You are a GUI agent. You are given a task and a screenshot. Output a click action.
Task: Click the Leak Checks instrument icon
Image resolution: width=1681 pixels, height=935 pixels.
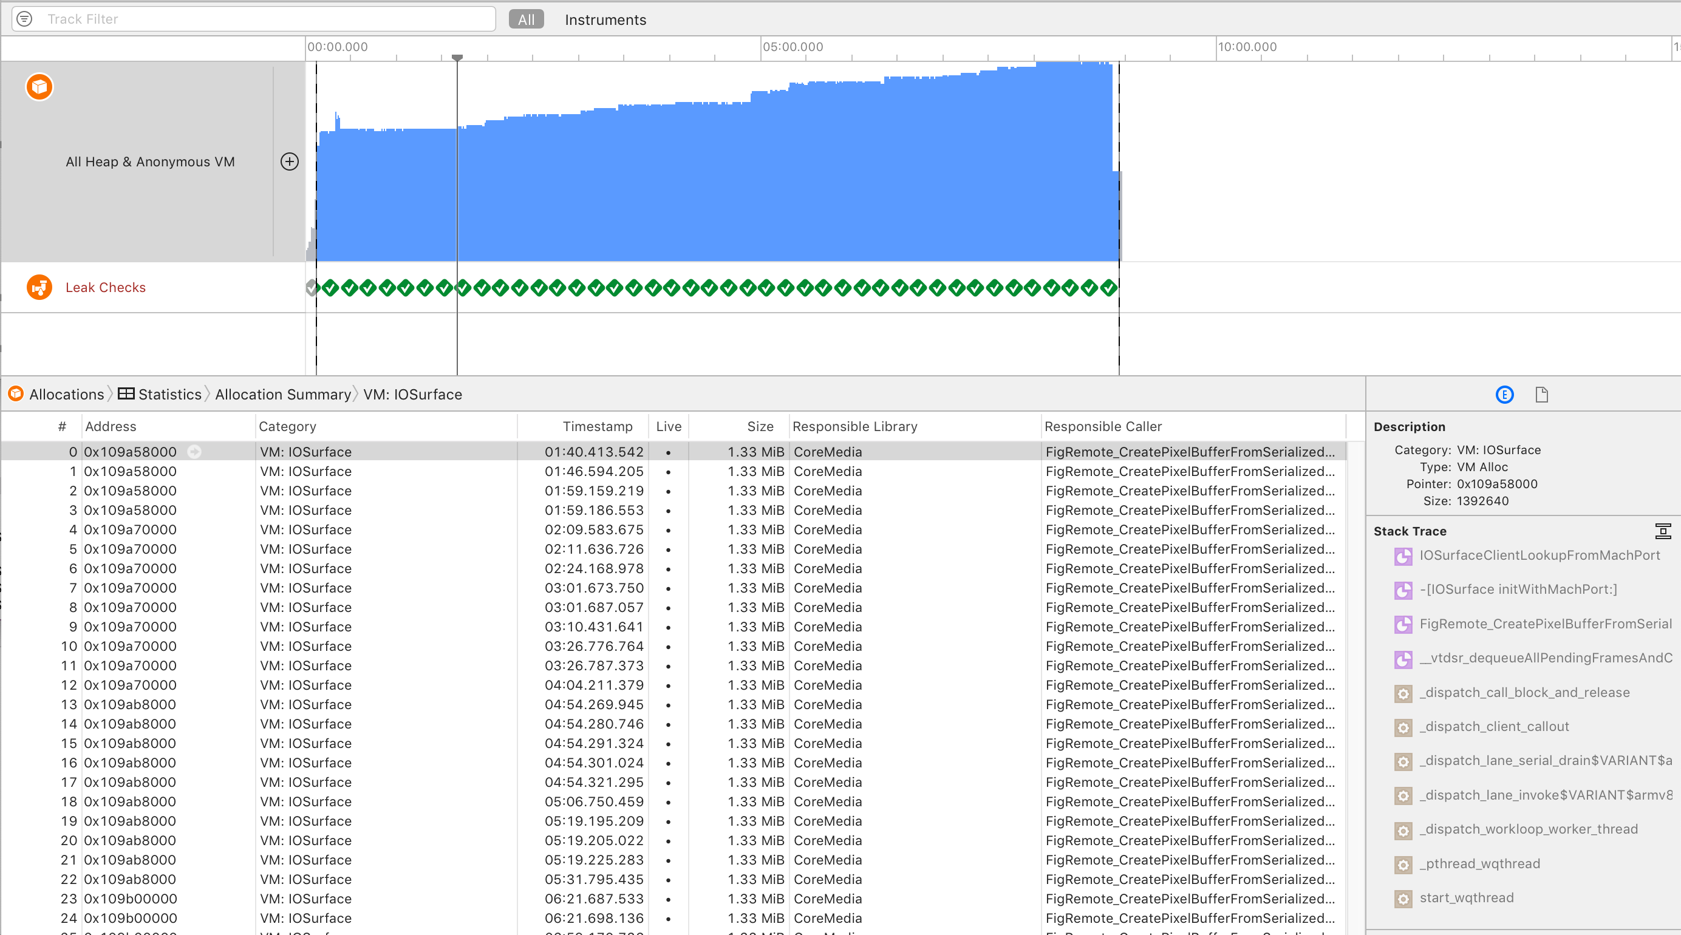[39, 287]
